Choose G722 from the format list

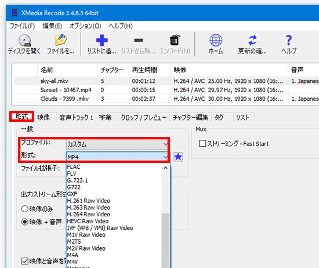point(114,187)
